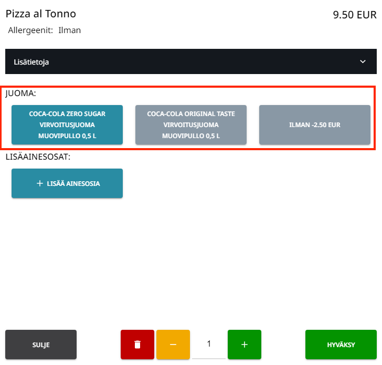Image resolution: width=382 pixels, height=365 pixels.
Task: Select Coca-Cola Zero Sugar drink option
Action: click(67, 124)
